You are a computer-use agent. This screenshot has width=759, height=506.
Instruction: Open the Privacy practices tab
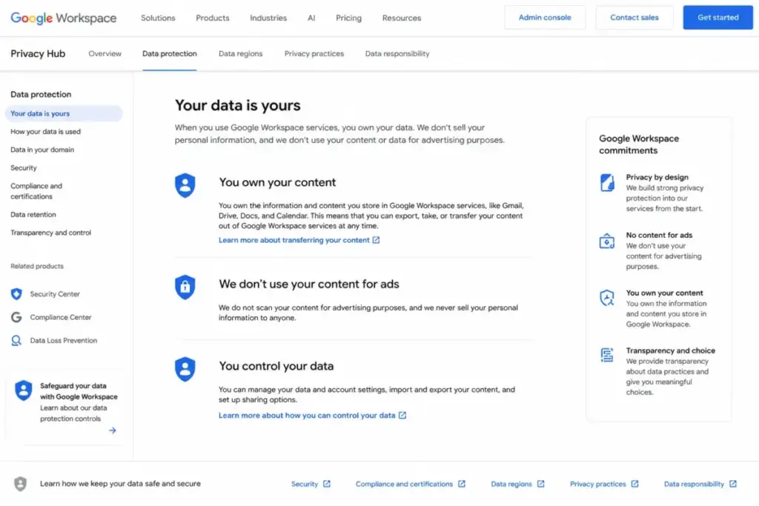coord(314,53)
